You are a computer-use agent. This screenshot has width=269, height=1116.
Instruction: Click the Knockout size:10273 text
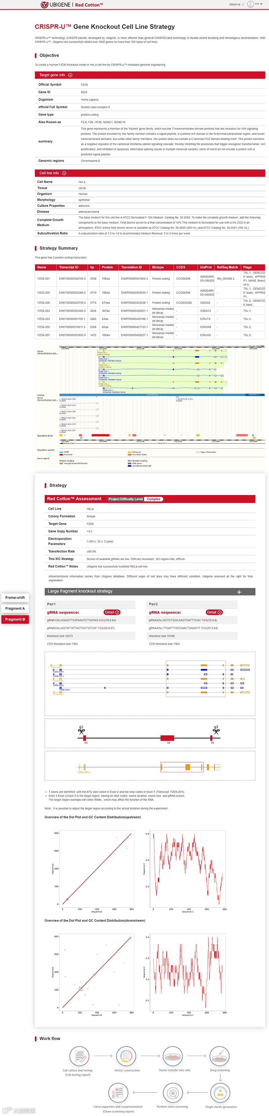pyautogui.click(x=60, y=636)
